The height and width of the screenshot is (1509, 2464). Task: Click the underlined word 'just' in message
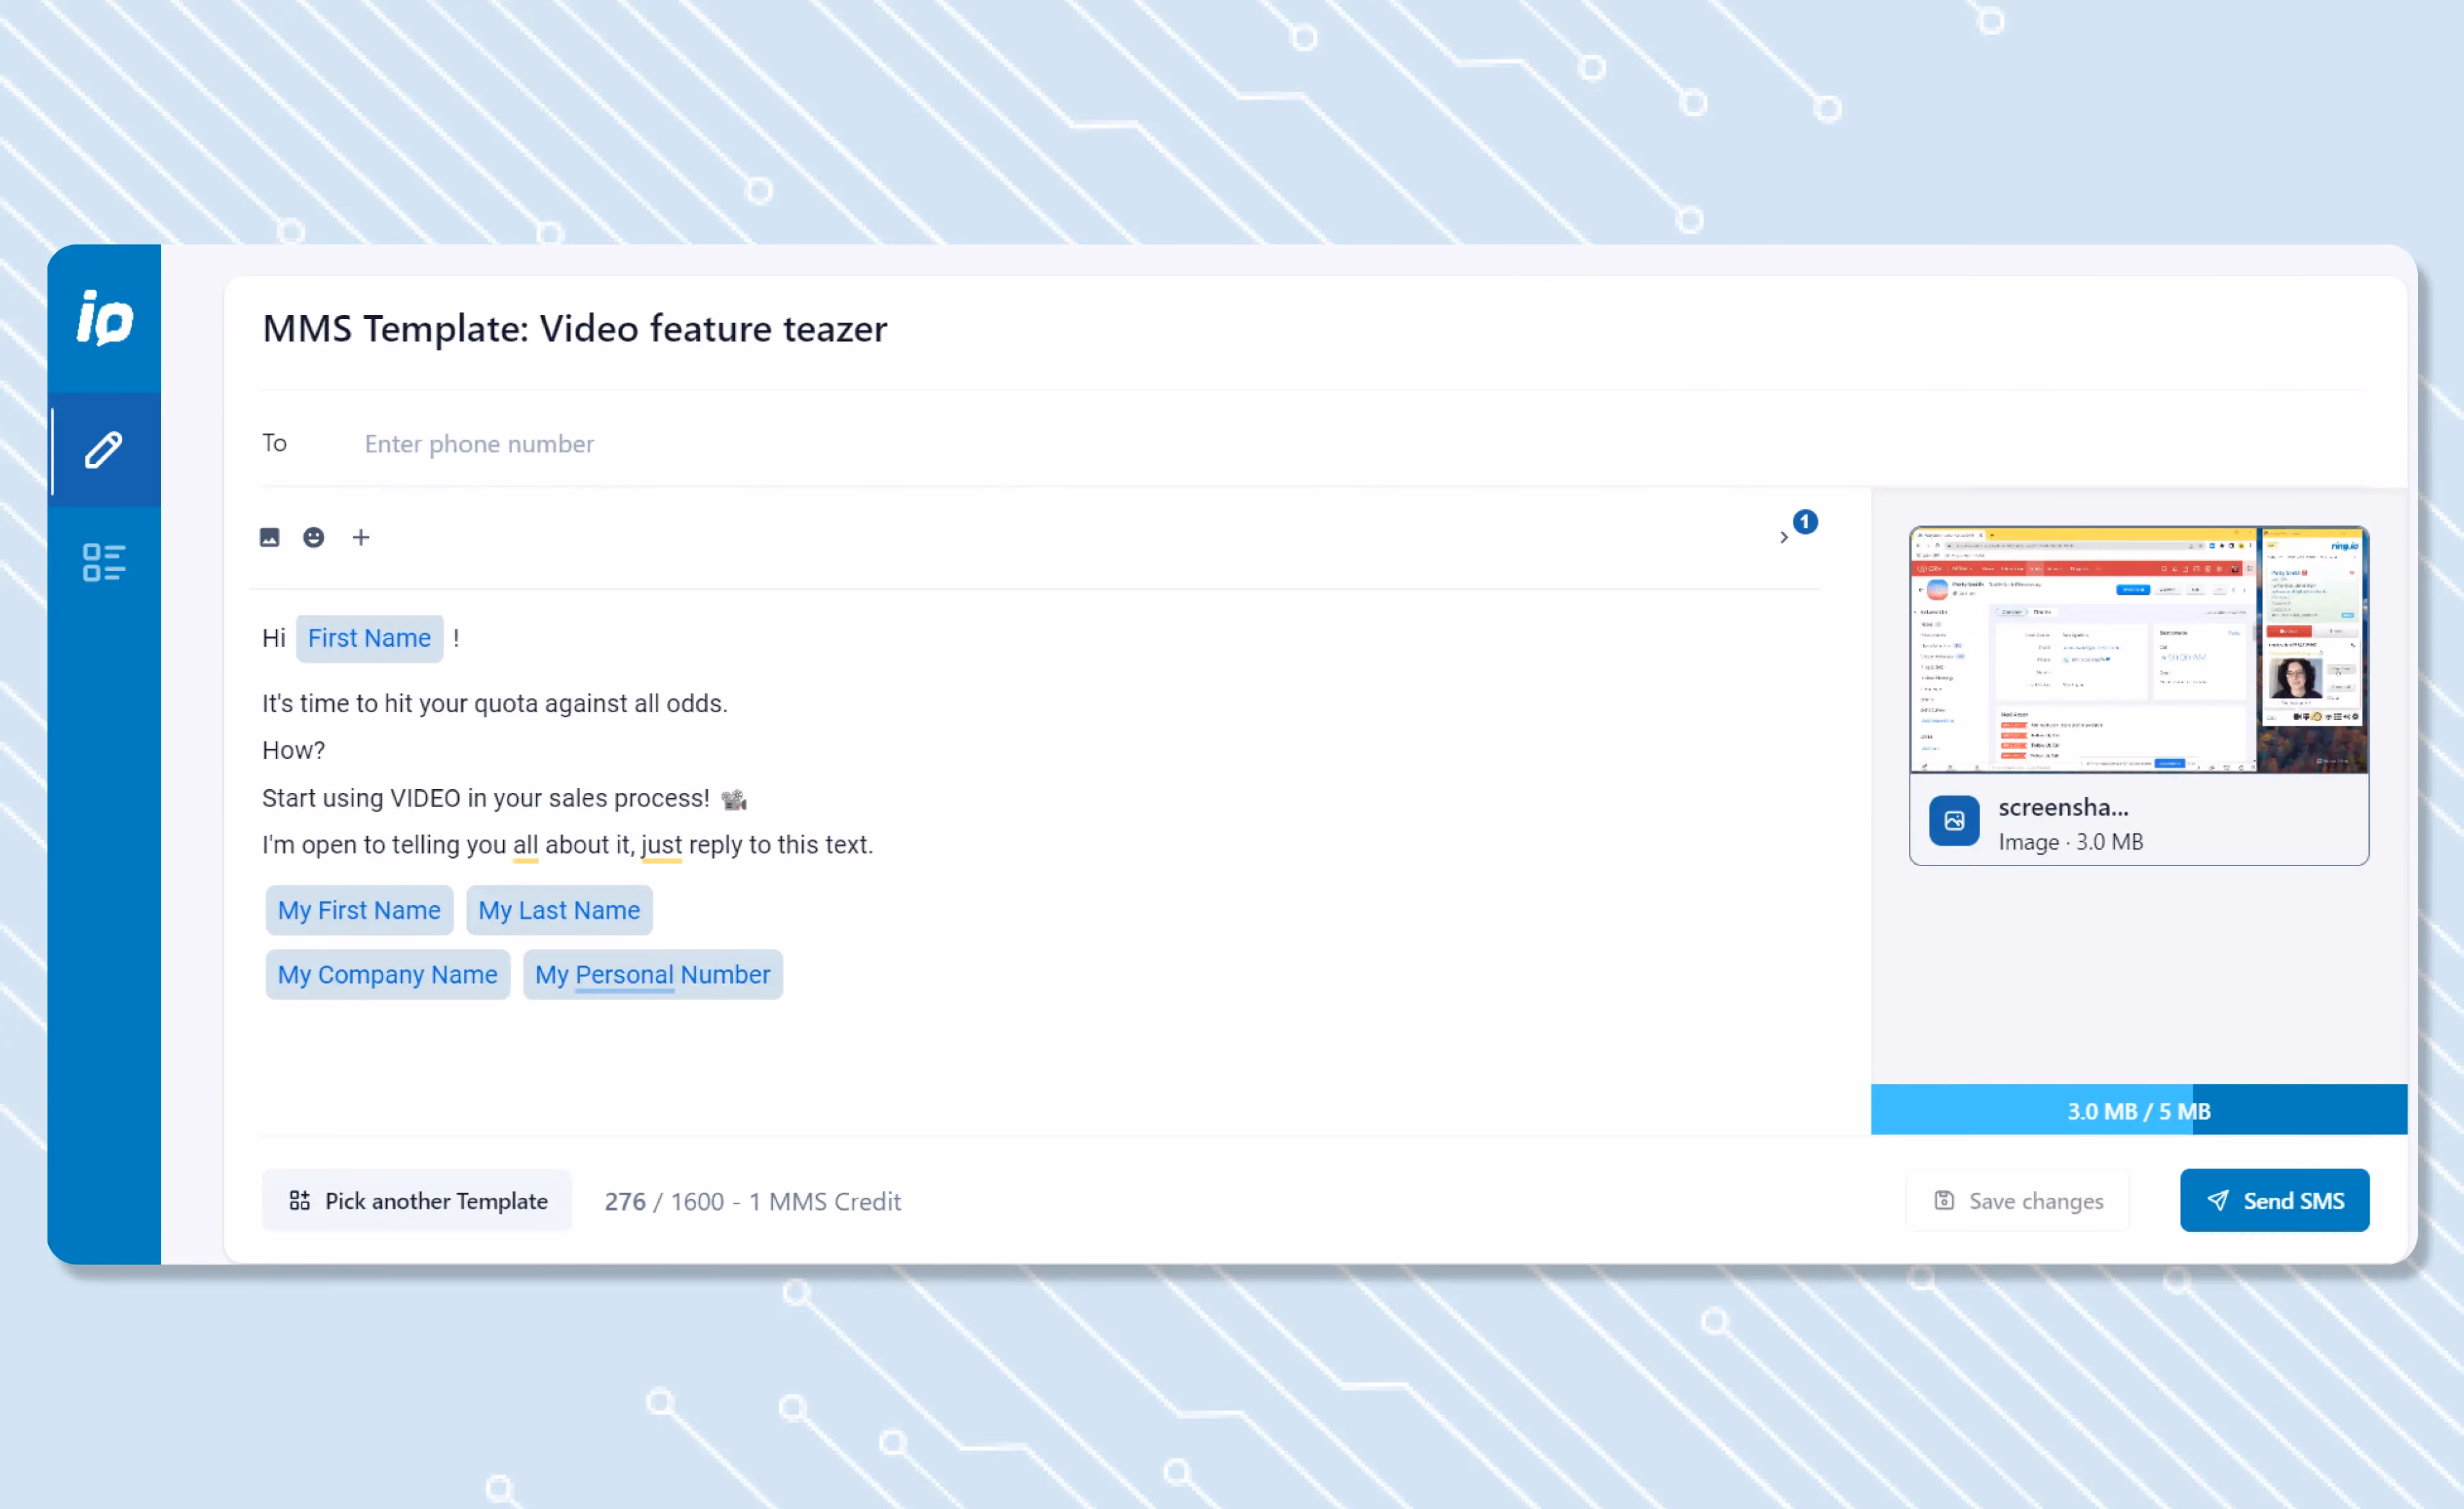661,845
